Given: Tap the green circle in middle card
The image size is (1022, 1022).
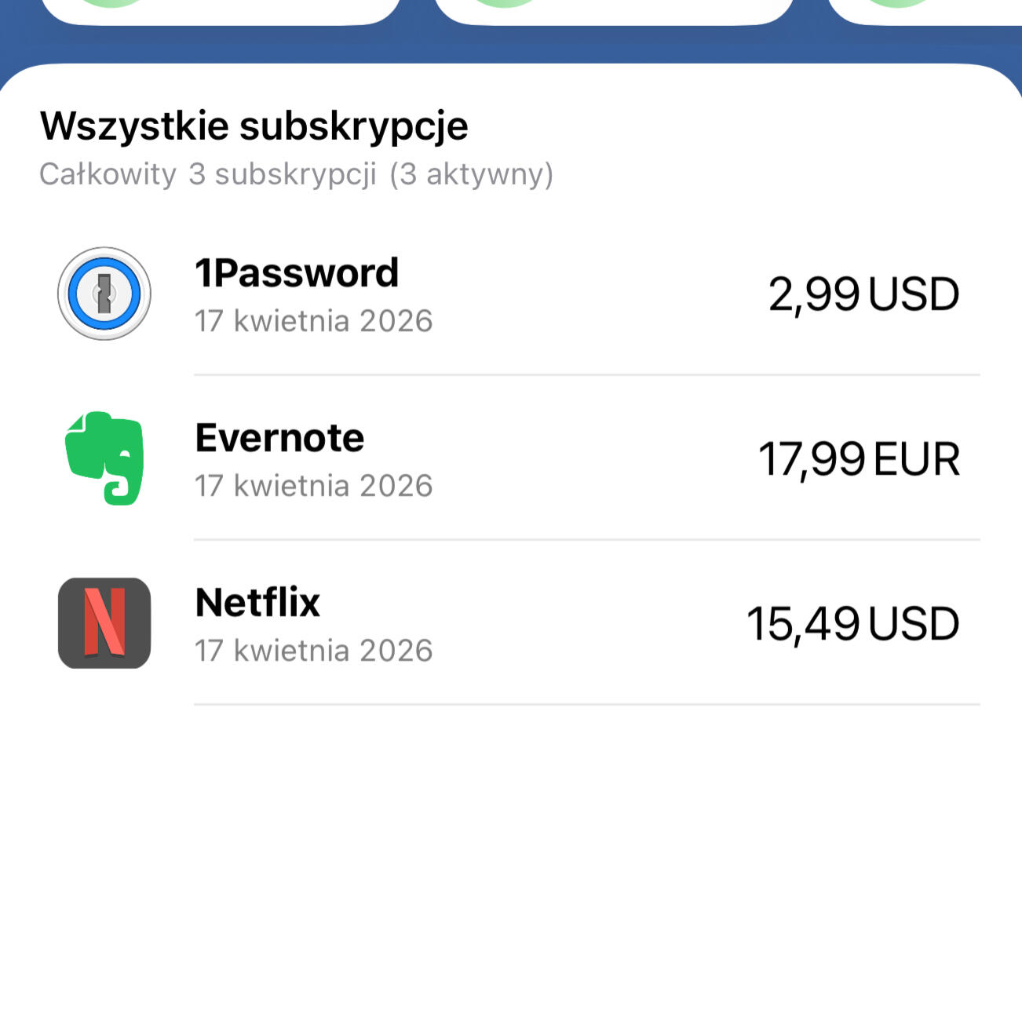Looking at the screenshot, I should tap(506, 3).
